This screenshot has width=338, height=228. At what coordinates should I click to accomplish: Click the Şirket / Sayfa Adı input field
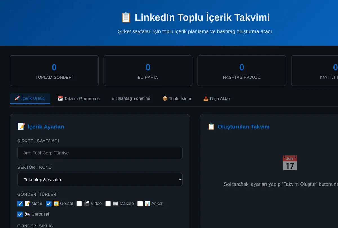tap(100, 153)
